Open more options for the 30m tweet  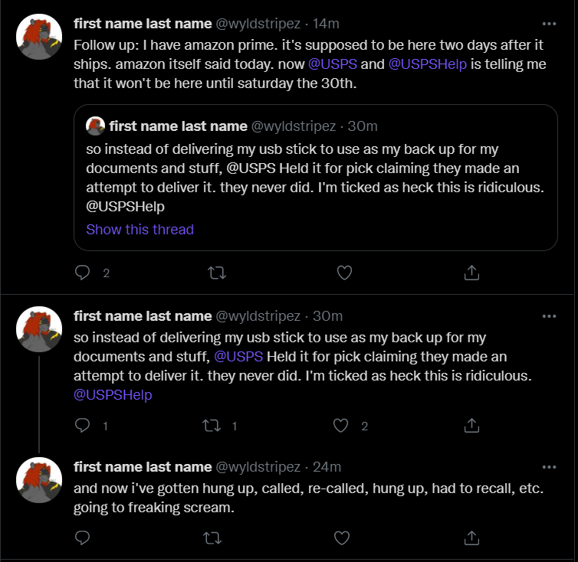coord(549,316)
